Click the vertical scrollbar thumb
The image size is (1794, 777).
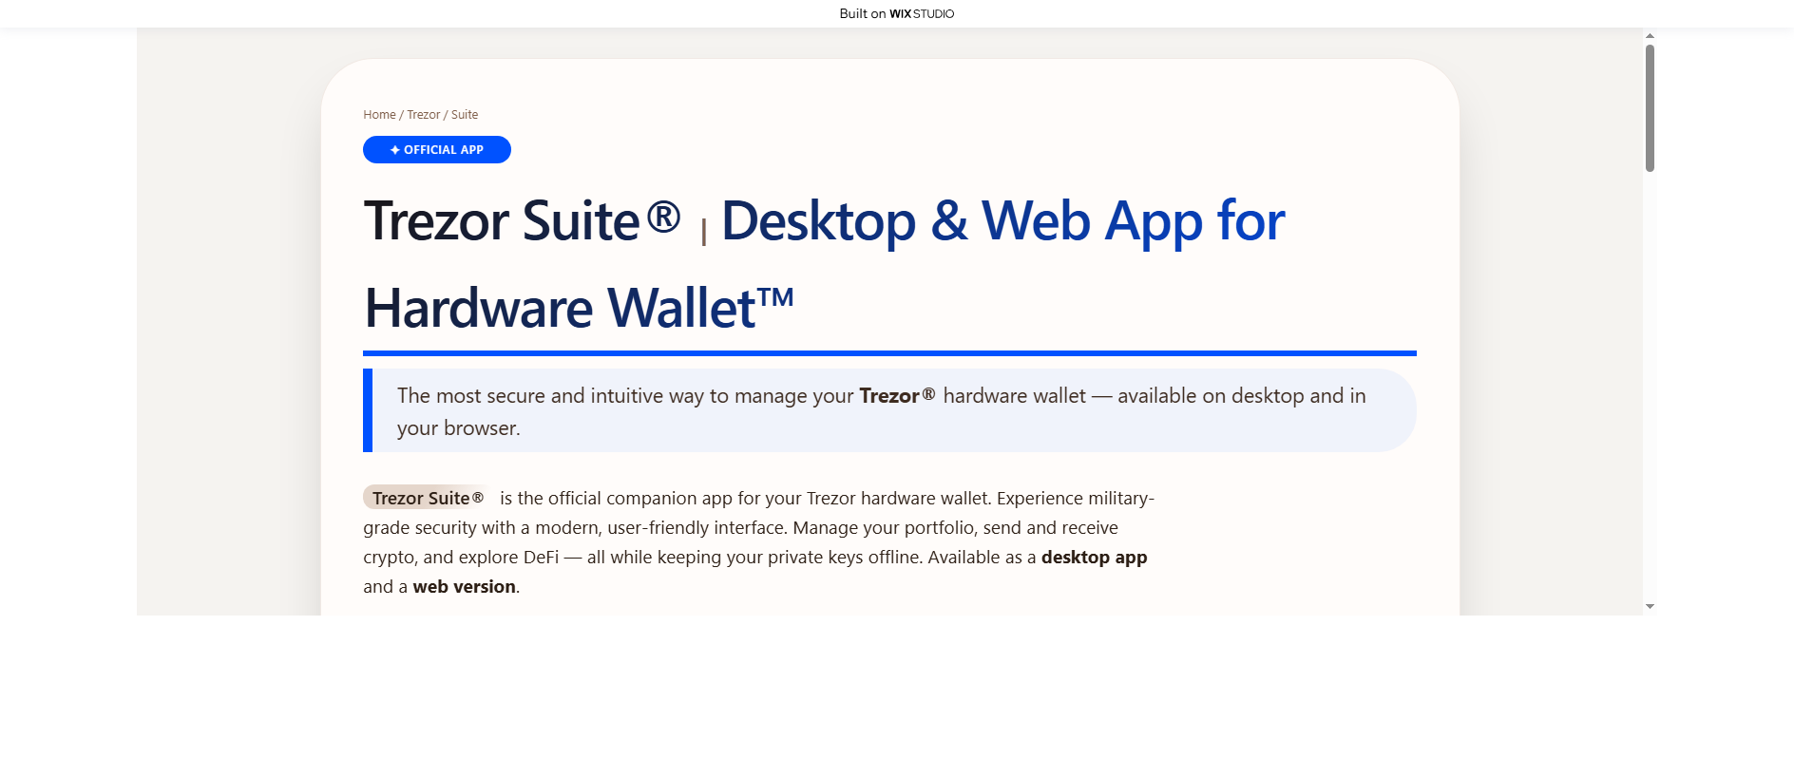coord(1650,108)
